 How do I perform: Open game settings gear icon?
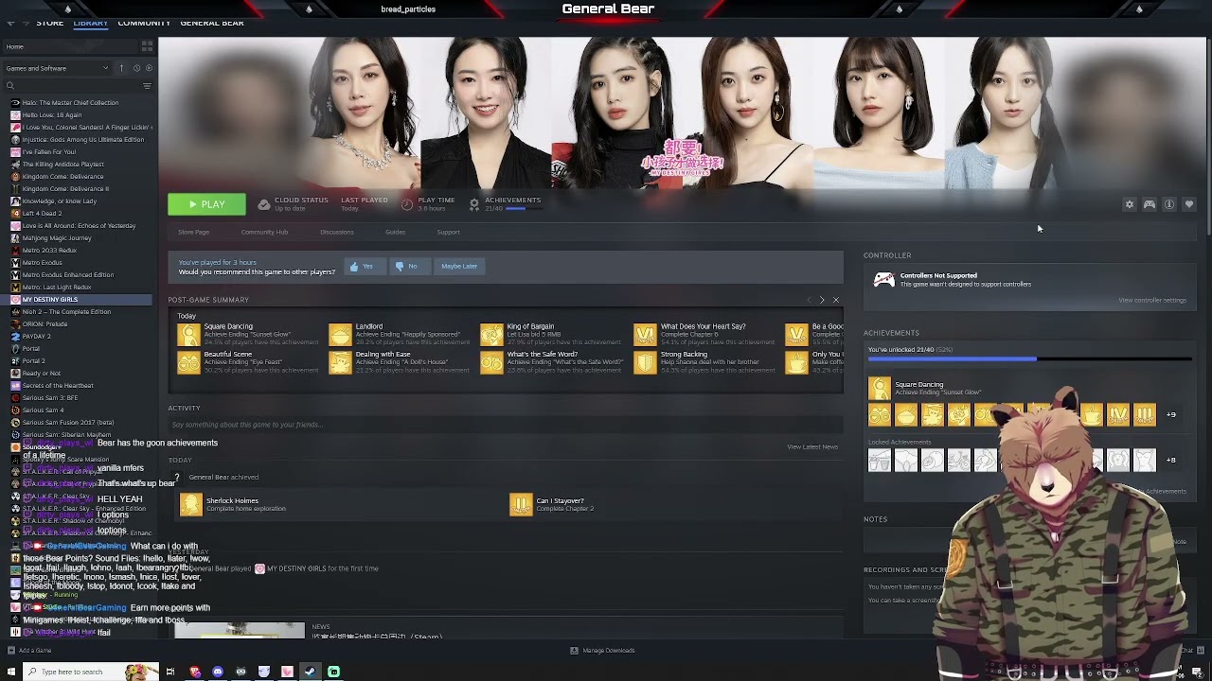coord(1129,204)
